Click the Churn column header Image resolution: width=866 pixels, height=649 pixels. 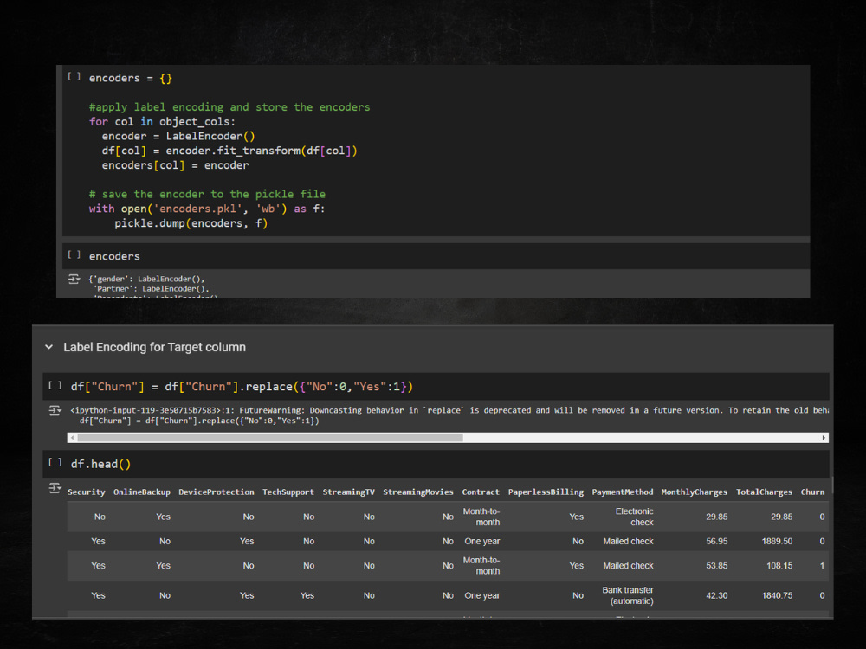(x=812, y=492)
